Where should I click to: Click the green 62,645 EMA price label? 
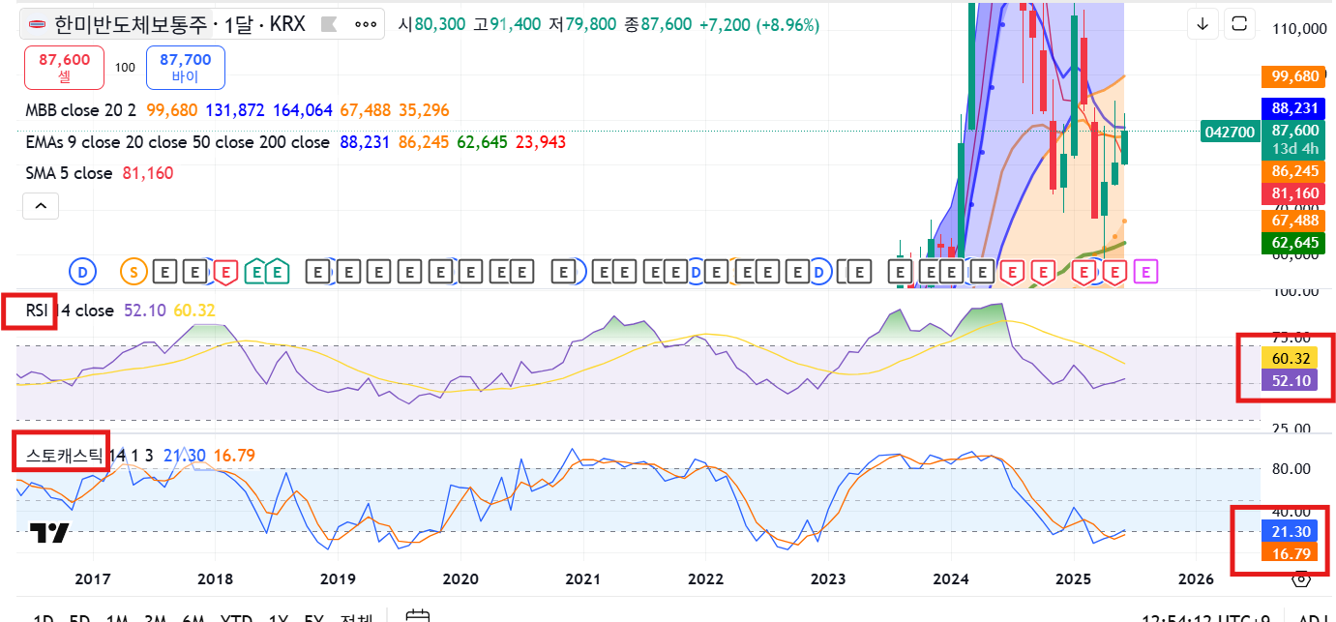[x=1294, y=243]
